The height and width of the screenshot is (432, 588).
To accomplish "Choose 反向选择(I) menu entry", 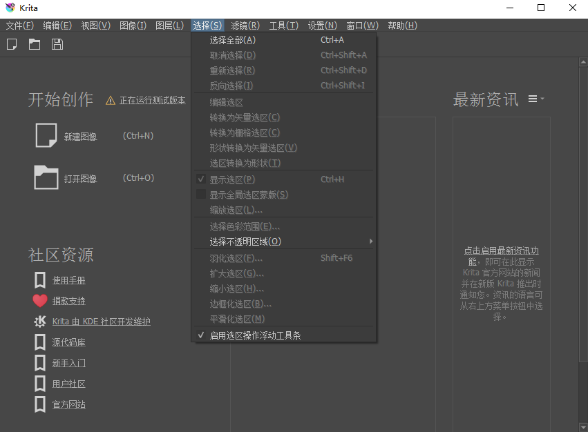I will 284,86.
